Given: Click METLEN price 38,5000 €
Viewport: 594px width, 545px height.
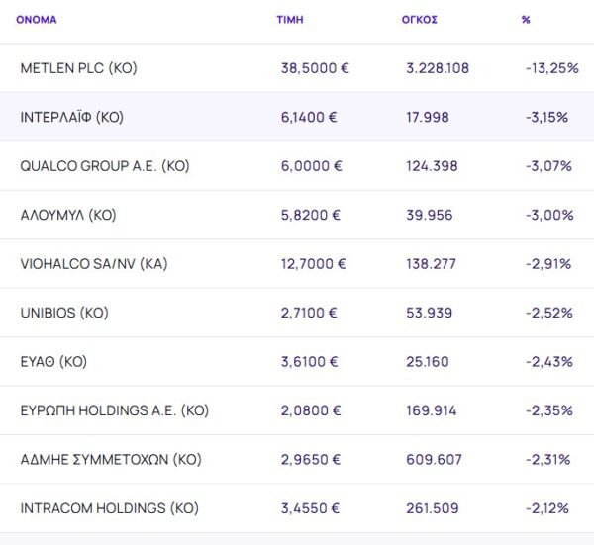Looking at the screenshot, I should (315, 68).
